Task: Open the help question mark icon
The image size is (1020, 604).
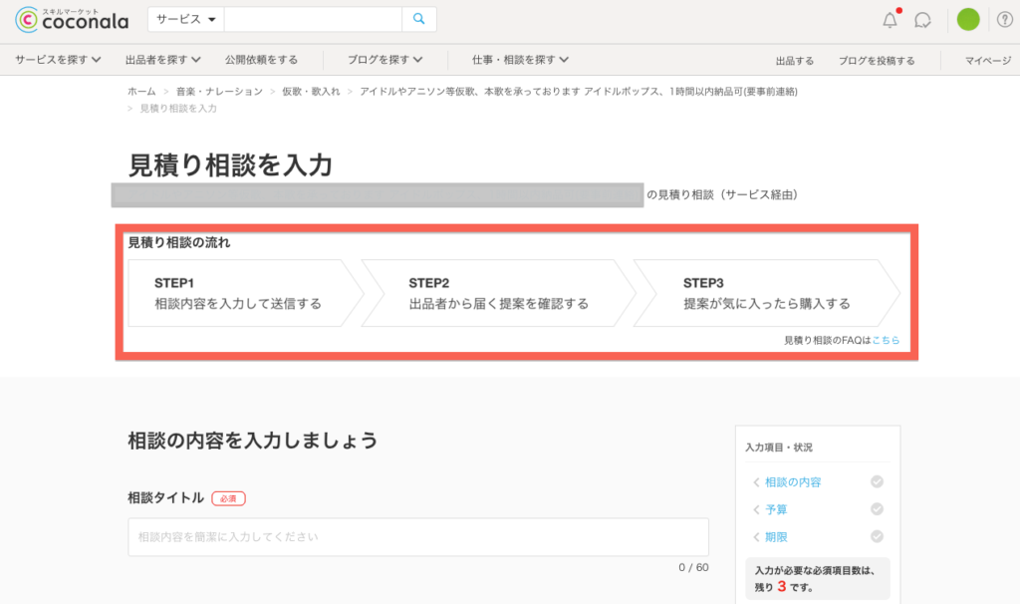Action: tap(1004, 20)
